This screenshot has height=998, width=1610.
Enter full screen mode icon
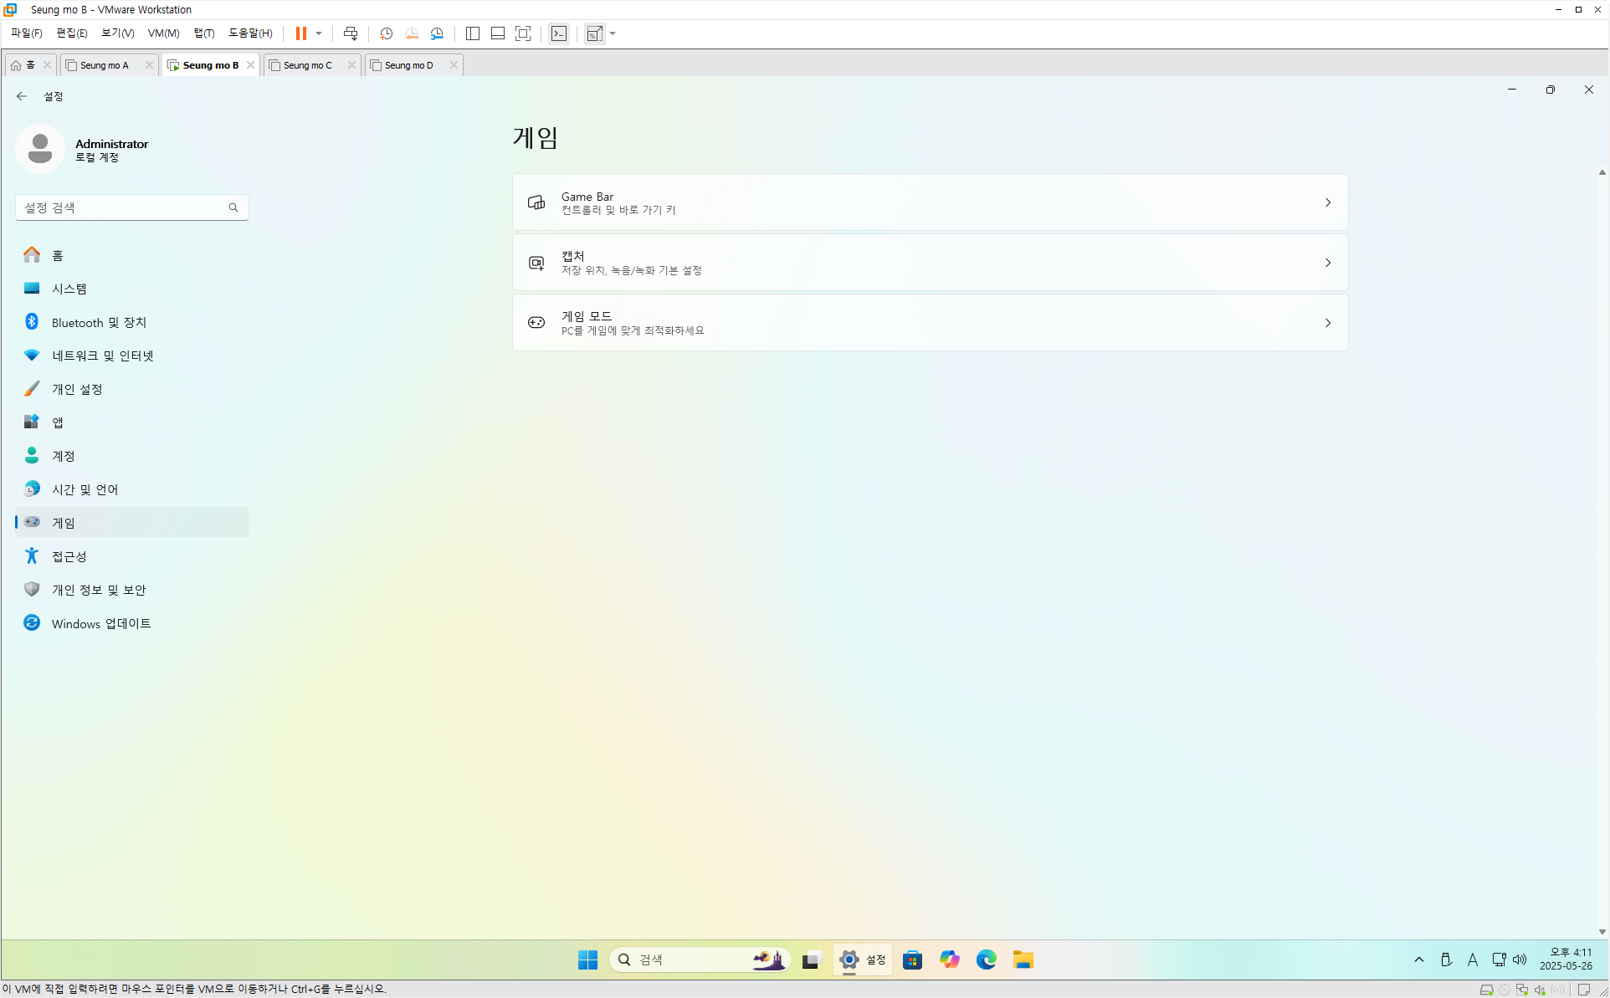click(523, 33)
